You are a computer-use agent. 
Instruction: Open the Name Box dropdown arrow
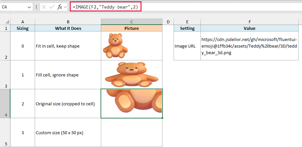[x=29, y=7]
